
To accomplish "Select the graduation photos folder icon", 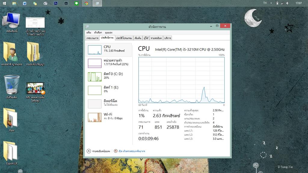I will click(35, 54).
